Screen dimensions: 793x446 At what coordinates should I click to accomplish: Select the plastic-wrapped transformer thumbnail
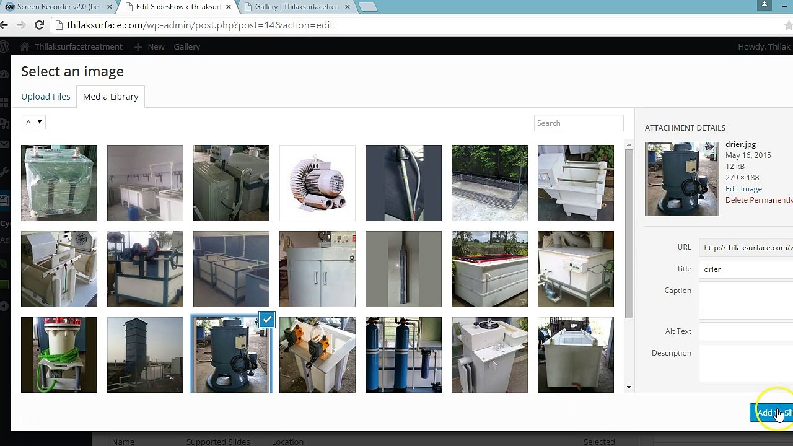point(59,183)
